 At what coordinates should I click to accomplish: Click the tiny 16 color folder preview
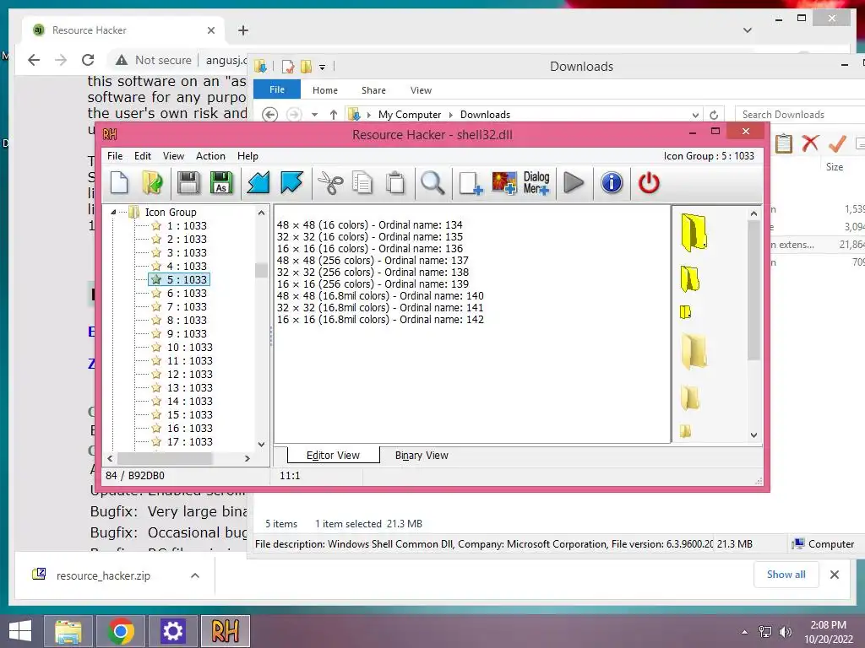point(685,312)
